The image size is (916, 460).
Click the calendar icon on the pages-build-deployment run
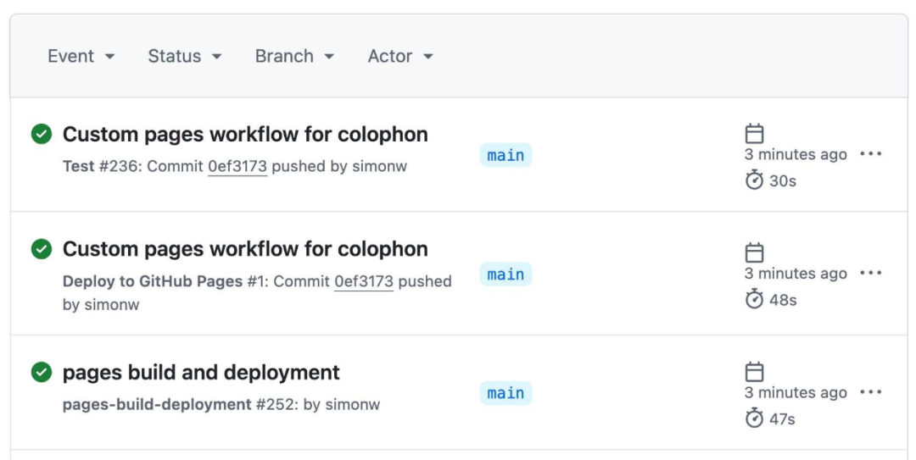coord(754,371)
